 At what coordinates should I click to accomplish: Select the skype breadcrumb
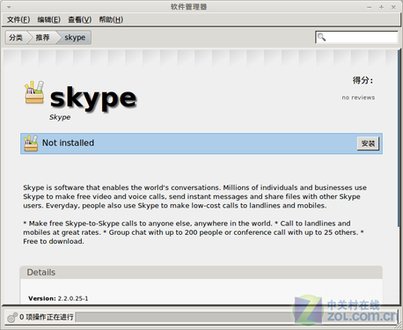pyautogui.click(x=75, y=38)
